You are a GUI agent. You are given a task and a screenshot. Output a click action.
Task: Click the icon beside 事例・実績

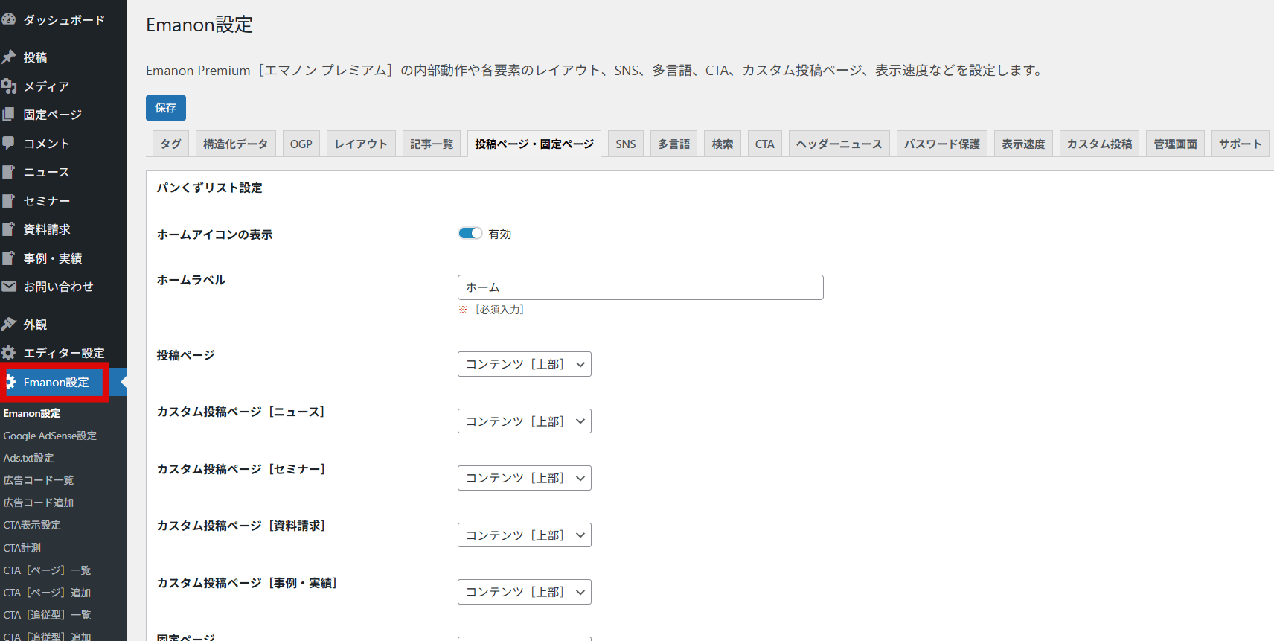pyautogui.click(x=8, y=258)
